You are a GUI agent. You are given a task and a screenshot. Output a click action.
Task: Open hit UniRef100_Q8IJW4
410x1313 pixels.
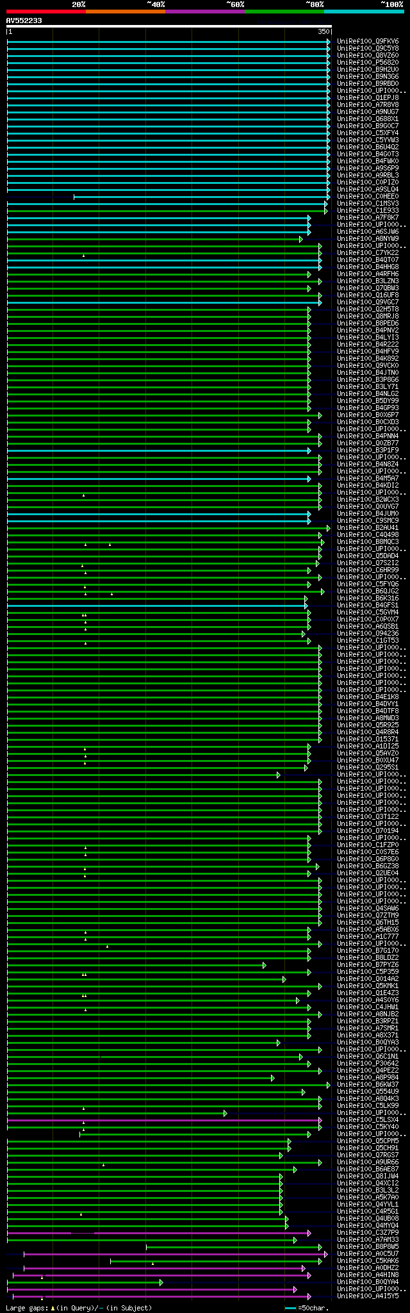[368, 1177]
